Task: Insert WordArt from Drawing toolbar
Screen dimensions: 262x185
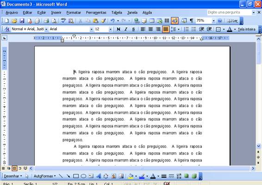Action: (99, 176)
